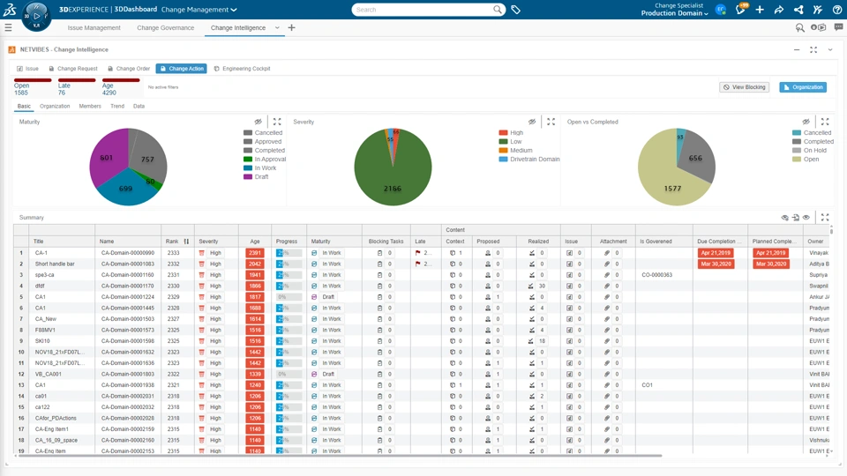Click the share arrow icon
The height and width of the screenshot is (476, 847).
pos(778,9)
